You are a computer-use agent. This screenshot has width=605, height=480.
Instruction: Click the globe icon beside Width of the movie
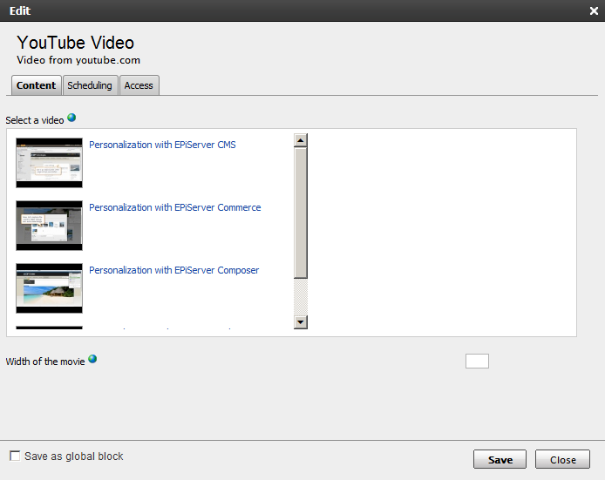click(92, 359)
